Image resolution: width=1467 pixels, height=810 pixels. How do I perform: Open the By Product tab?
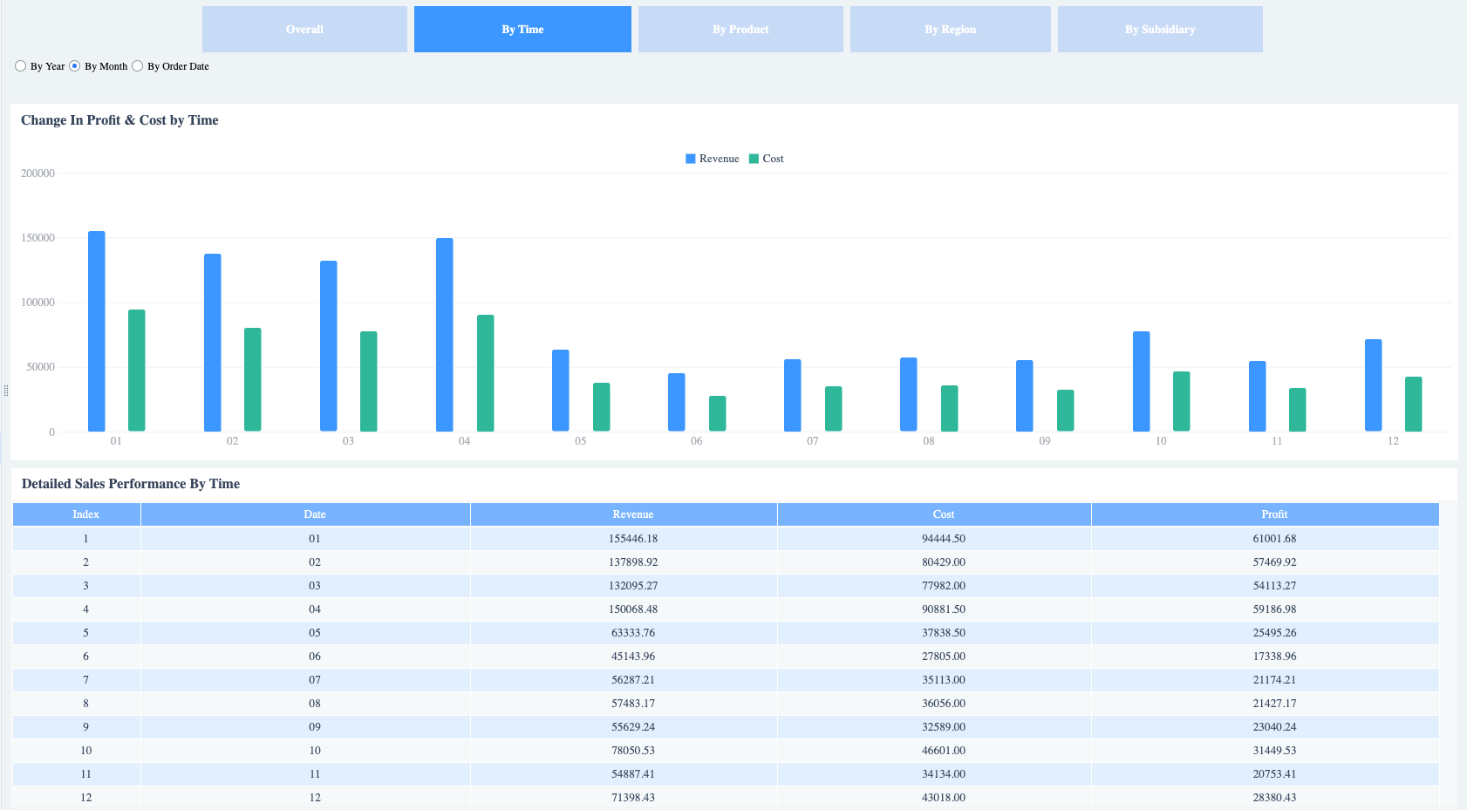pyautogui.click(x=740, y=29)
